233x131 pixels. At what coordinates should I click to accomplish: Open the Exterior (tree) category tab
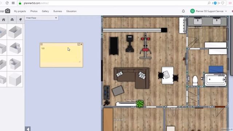pyautogui.click(x=20, y=20)
